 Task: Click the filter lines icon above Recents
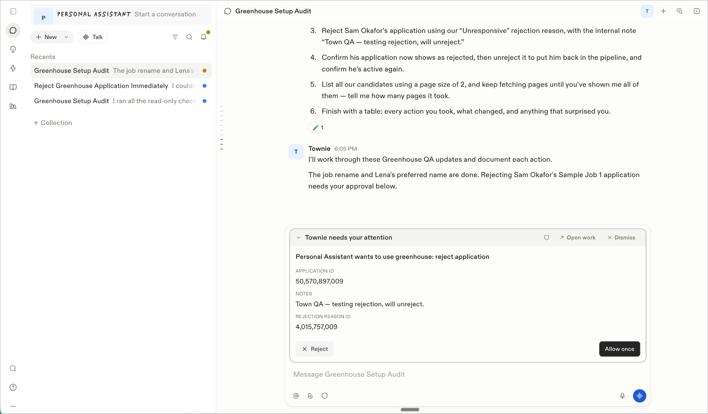pos(175,37)
